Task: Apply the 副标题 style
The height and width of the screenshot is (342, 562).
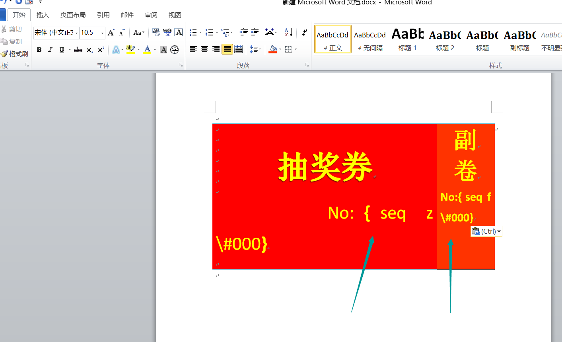Action: (519, 39)
